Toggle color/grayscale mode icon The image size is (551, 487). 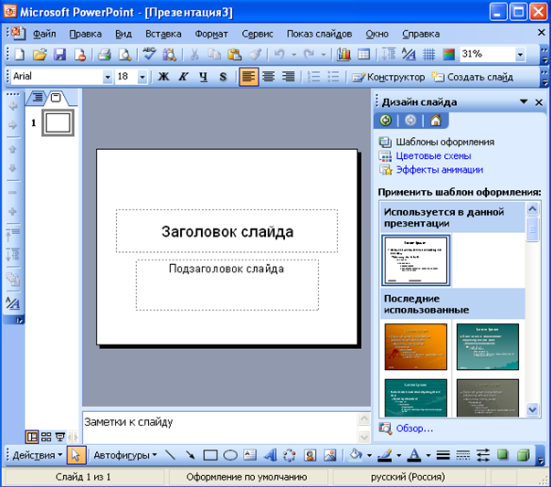[x=449, y=55]
